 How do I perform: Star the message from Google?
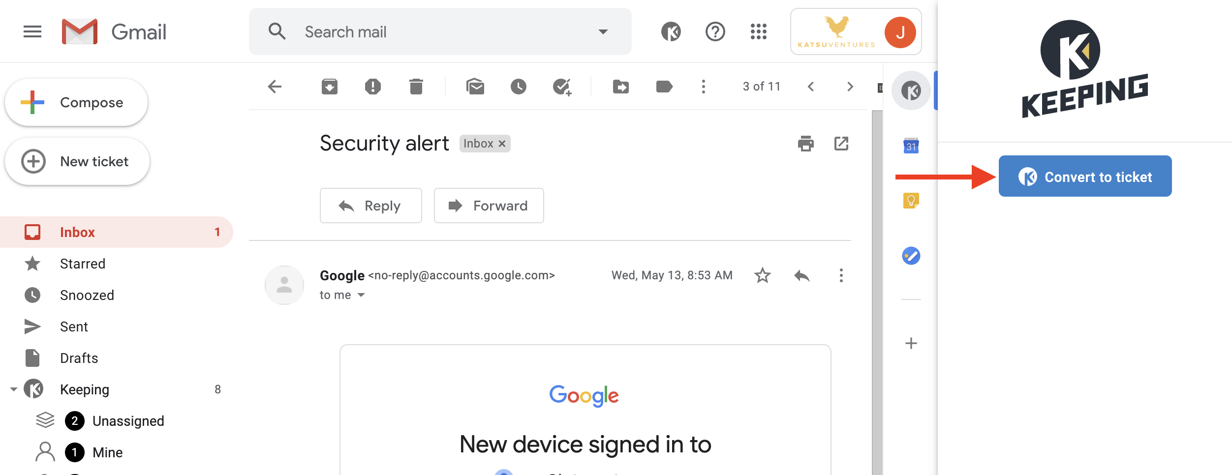point(763,275)
